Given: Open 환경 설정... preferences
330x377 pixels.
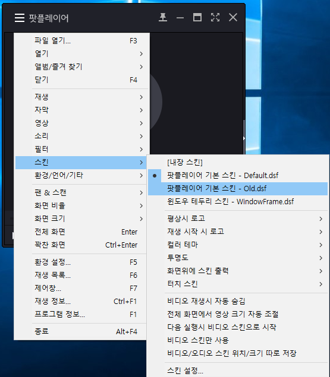Looking at the screenshot, I should coord(82,262).
